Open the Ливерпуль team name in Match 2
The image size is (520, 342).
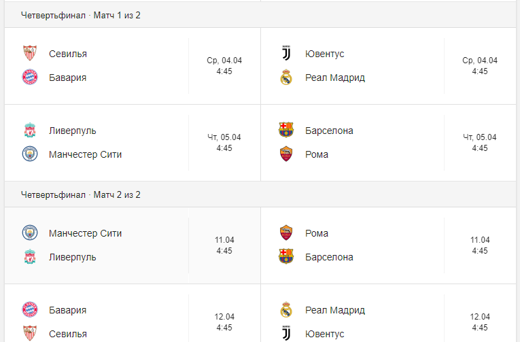tap(73, 257)
